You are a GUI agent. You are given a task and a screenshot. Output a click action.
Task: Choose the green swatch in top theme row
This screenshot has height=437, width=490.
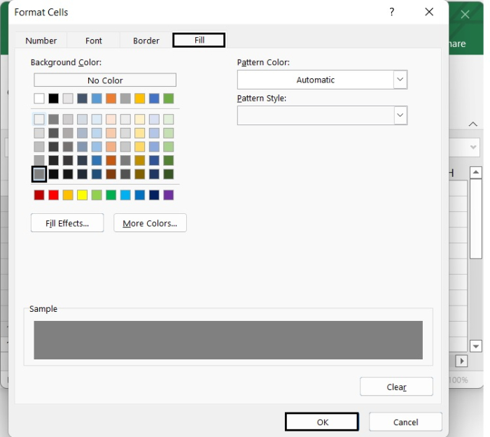(x=169, y=99)
